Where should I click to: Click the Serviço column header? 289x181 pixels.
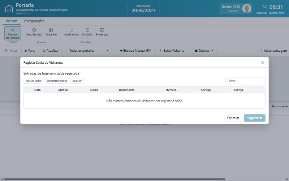pos(206,90)
